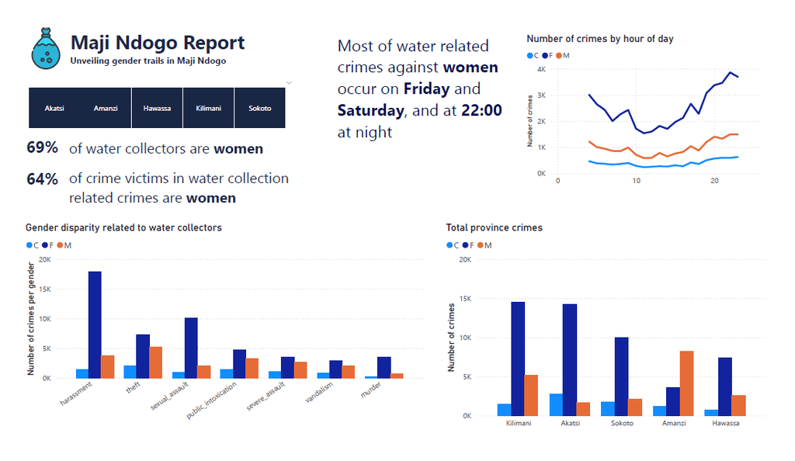The height and width of the screenshot is (461, 795).
Task: Select the Kilimani slicer tile
Action: coord(208,108)
